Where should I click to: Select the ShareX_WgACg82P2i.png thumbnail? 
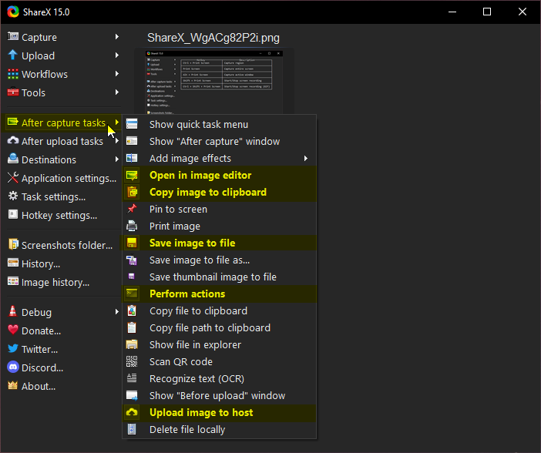(x=213, y=81)
